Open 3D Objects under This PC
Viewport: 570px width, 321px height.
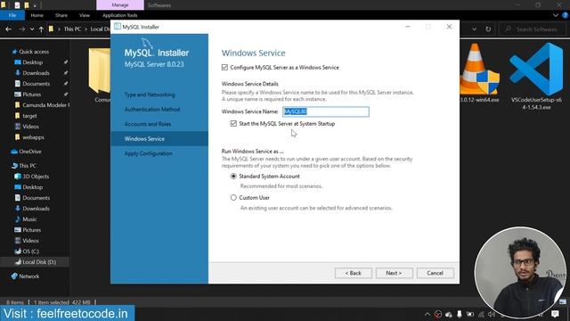(x=36, y=177)
